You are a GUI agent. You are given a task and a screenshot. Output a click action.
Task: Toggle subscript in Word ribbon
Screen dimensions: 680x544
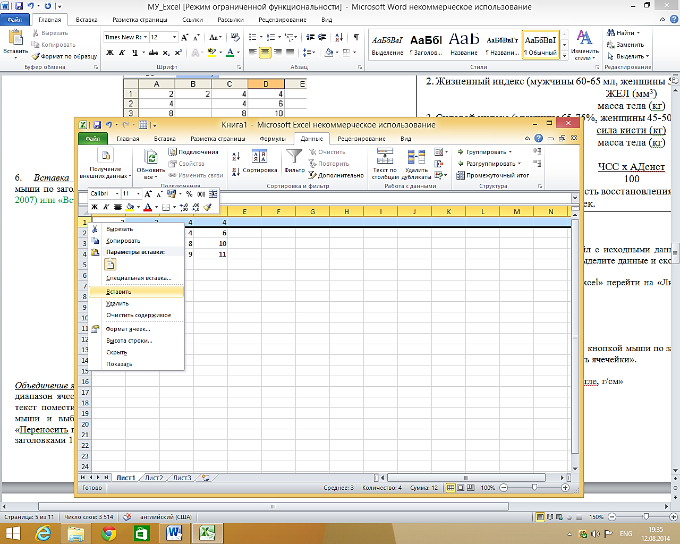pos(166,53)
